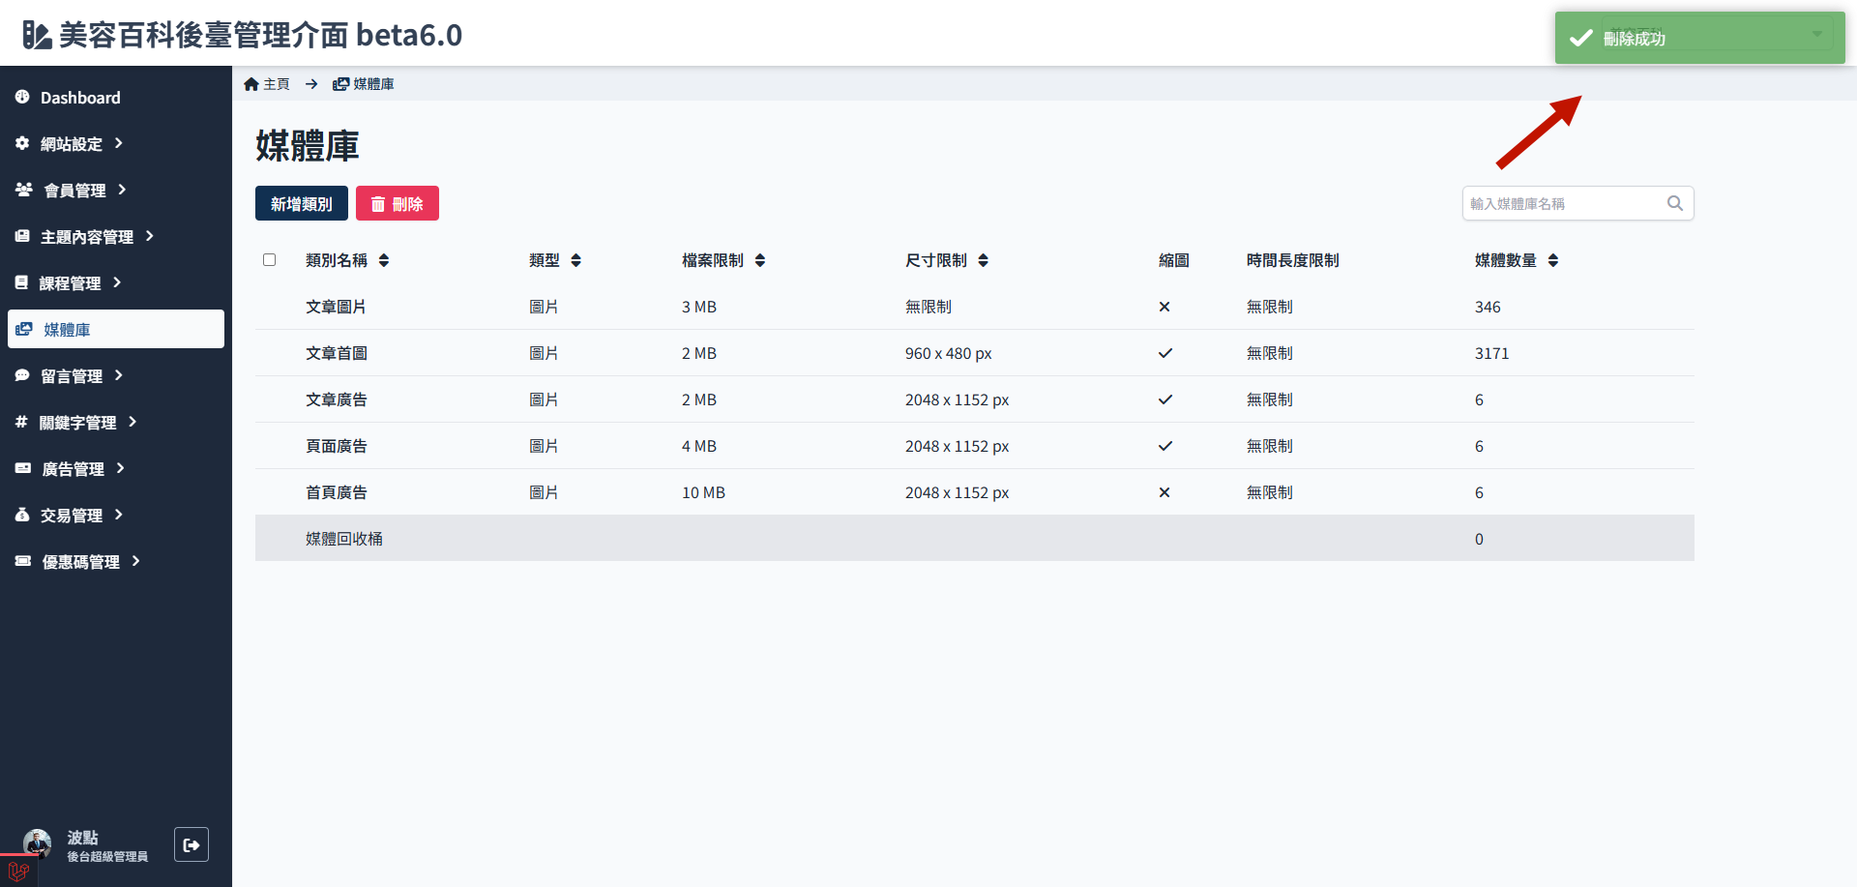Sort by 媒體數量 using its sort arrows

click(x=1553, y=260)
